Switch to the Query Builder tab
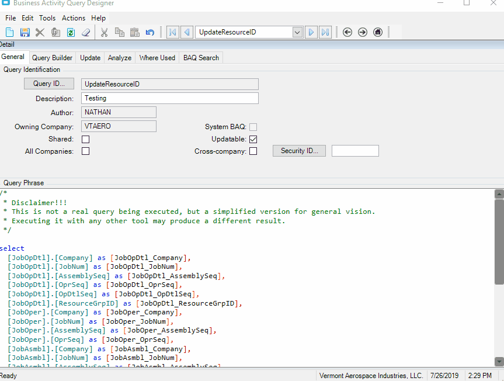504x381 pixels. pyautogui.click(x=52, y=58)
